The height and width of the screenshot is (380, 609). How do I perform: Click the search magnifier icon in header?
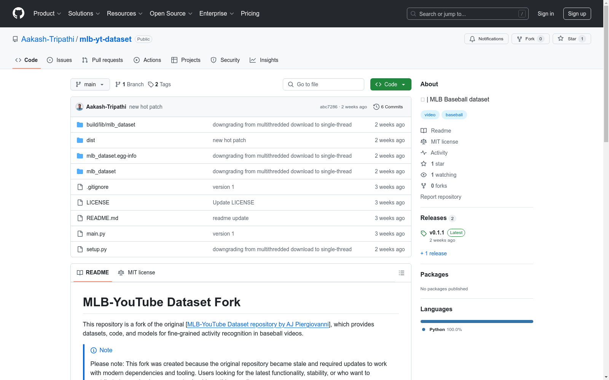coord(413,14)
